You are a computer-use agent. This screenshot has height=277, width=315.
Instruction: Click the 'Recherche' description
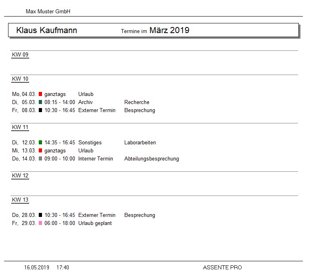click(x=137, y=102)
